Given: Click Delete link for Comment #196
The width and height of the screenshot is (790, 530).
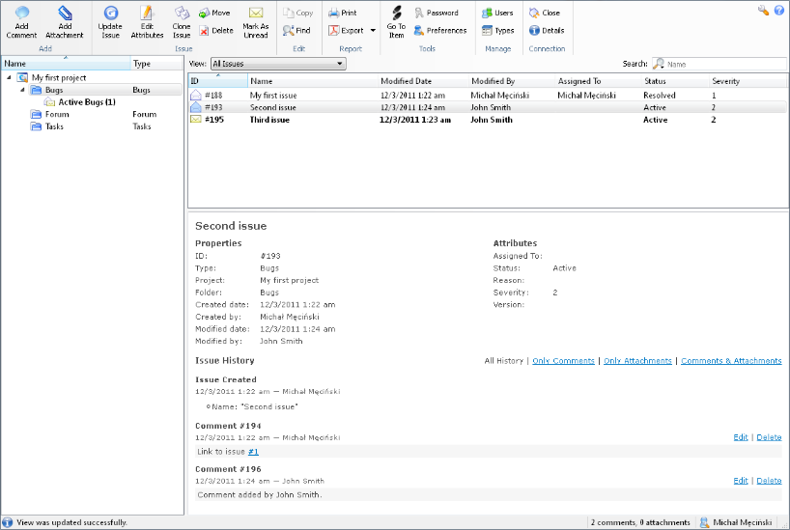Looking at the screenshot, I should [769, 481].
